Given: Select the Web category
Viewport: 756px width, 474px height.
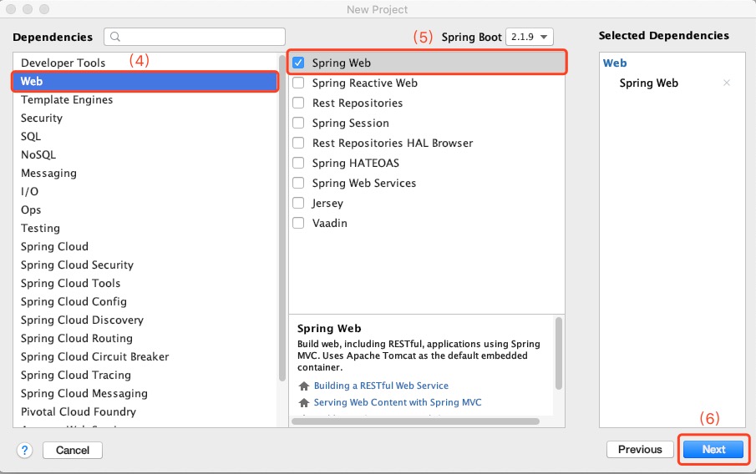Looking at the screenshot, I should coord(145,81).
